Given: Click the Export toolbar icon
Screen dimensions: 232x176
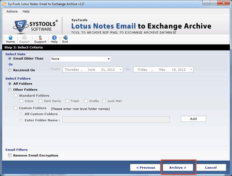Looking at the screenshot, I should pos(24,39).
